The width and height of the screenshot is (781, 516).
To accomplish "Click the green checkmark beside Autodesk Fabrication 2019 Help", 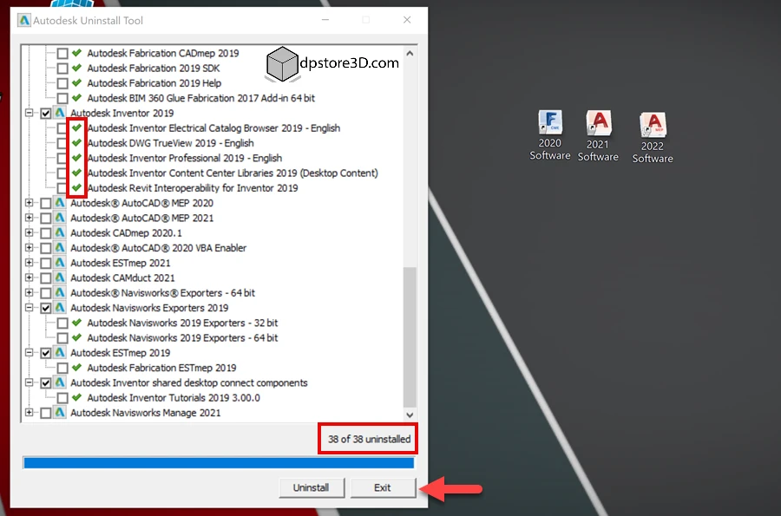I will tap(76, 82).
